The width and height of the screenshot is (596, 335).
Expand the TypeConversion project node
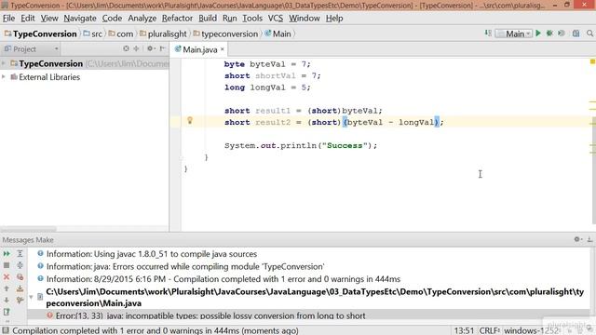(x=4, y=63)
